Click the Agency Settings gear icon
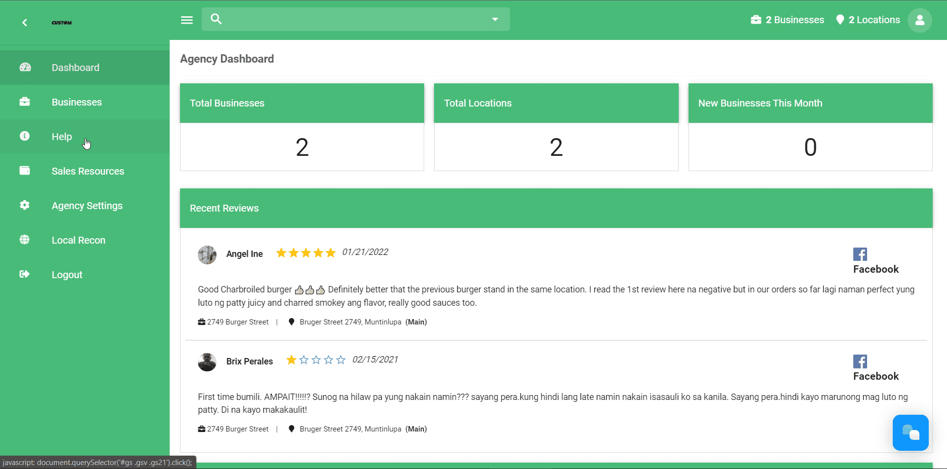Viewport: 947px width, 469px height. [25, 205]
